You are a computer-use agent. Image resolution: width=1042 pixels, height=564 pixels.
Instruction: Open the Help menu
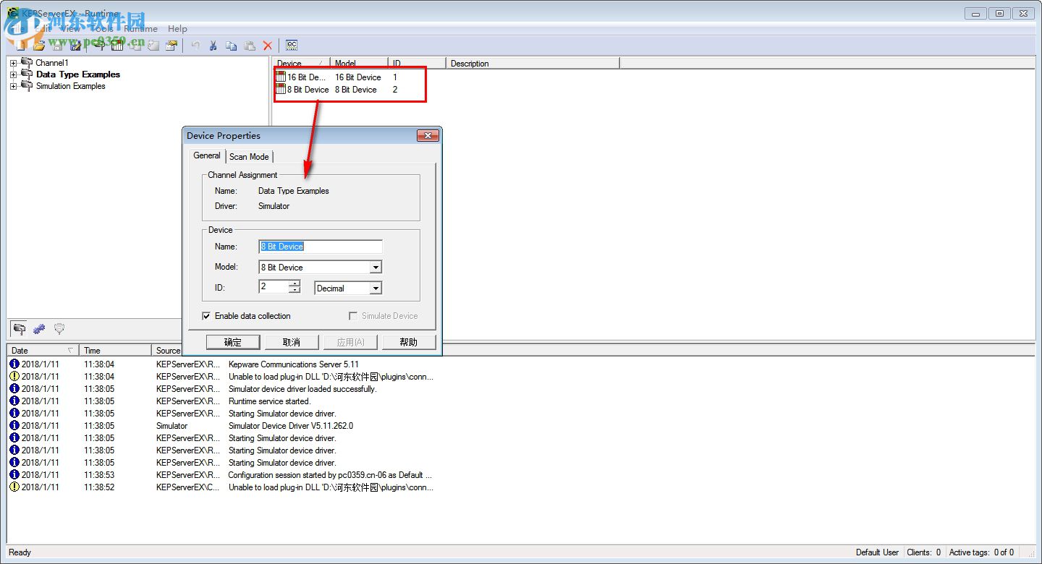[x=177, y=29]
